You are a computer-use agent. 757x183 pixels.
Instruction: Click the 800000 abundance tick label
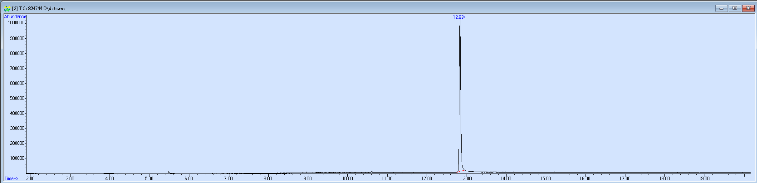tap(17, 53)
